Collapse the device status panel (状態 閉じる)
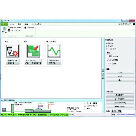Screen dimensions: 136x136 [8, 100]
